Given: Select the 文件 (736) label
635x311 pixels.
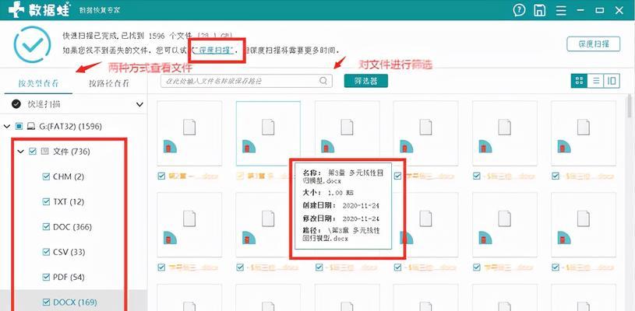Looking at the screenshot, I should pos(72,152).
